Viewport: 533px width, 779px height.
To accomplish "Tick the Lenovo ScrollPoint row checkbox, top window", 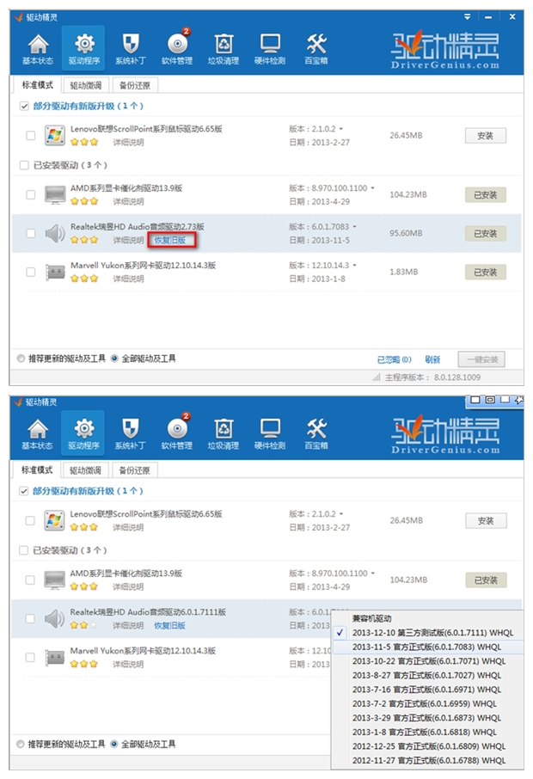I will coord(31,135).
